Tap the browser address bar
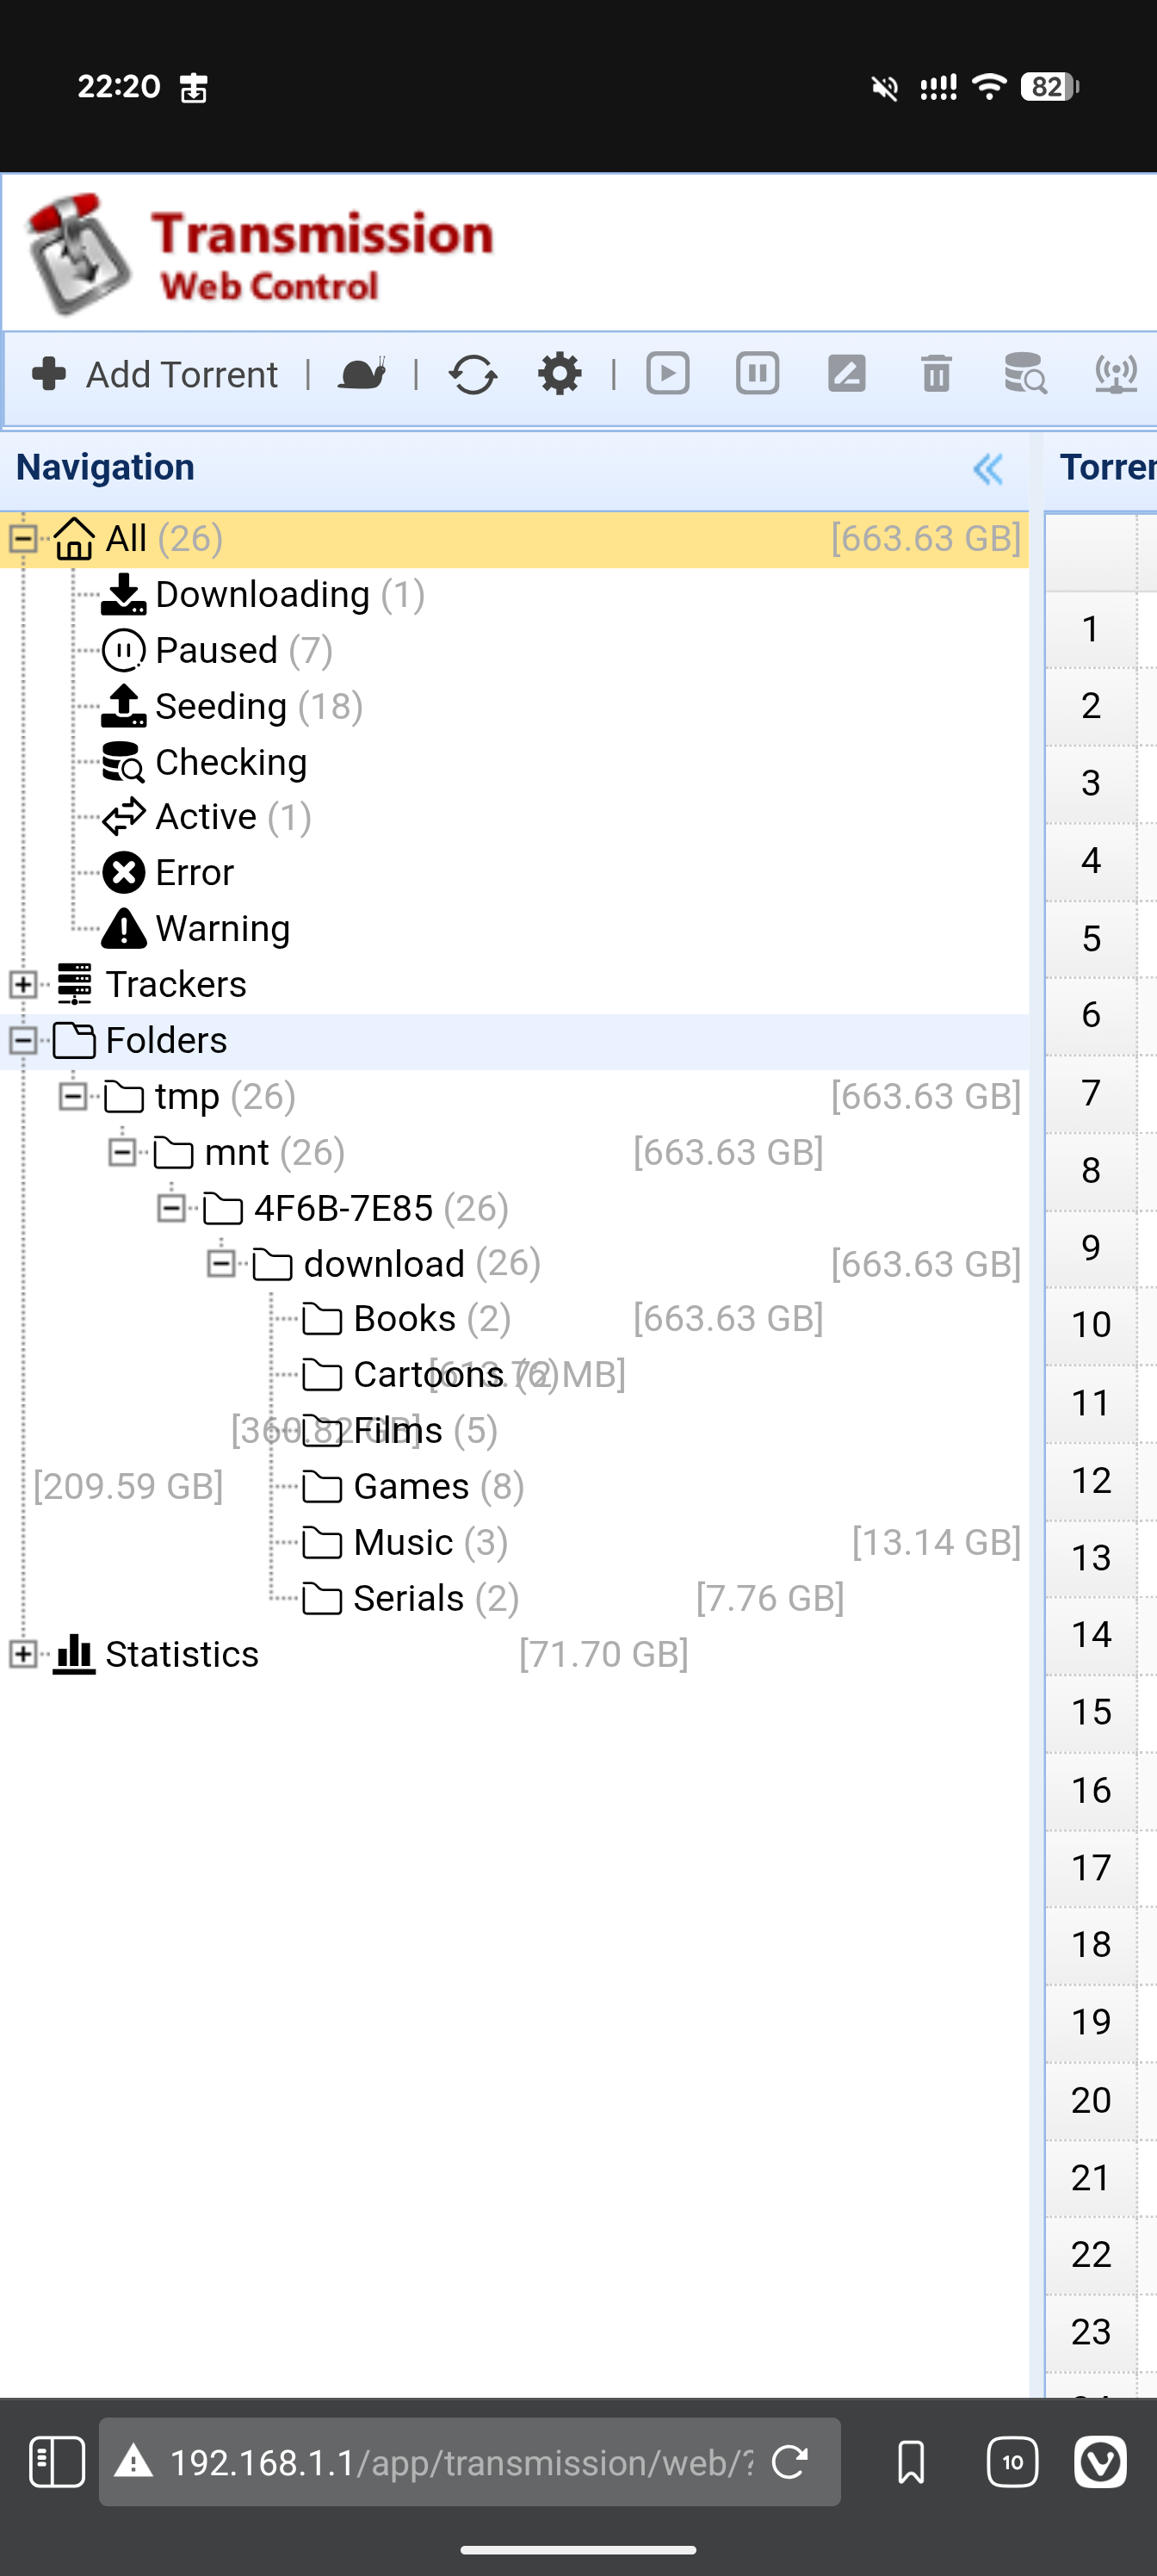The height and width of the screenshot is (2576, 1157). 460,2462
